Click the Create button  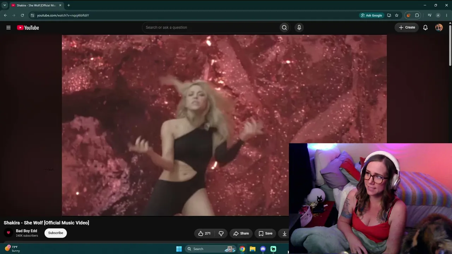(407, 28)
